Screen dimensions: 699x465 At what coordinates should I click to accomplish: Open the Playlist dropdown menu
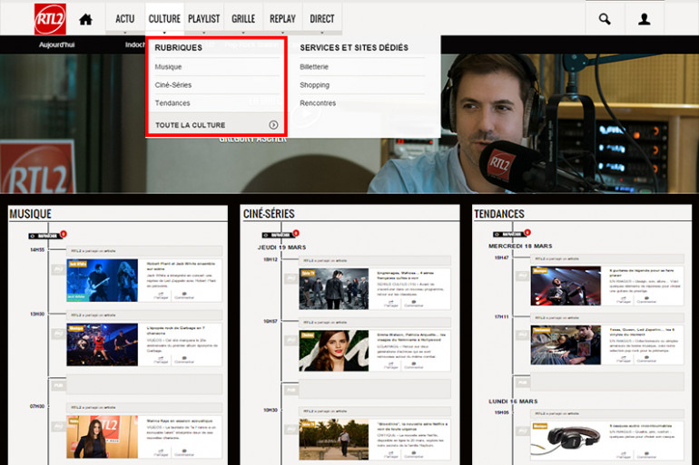pos(203,19)
